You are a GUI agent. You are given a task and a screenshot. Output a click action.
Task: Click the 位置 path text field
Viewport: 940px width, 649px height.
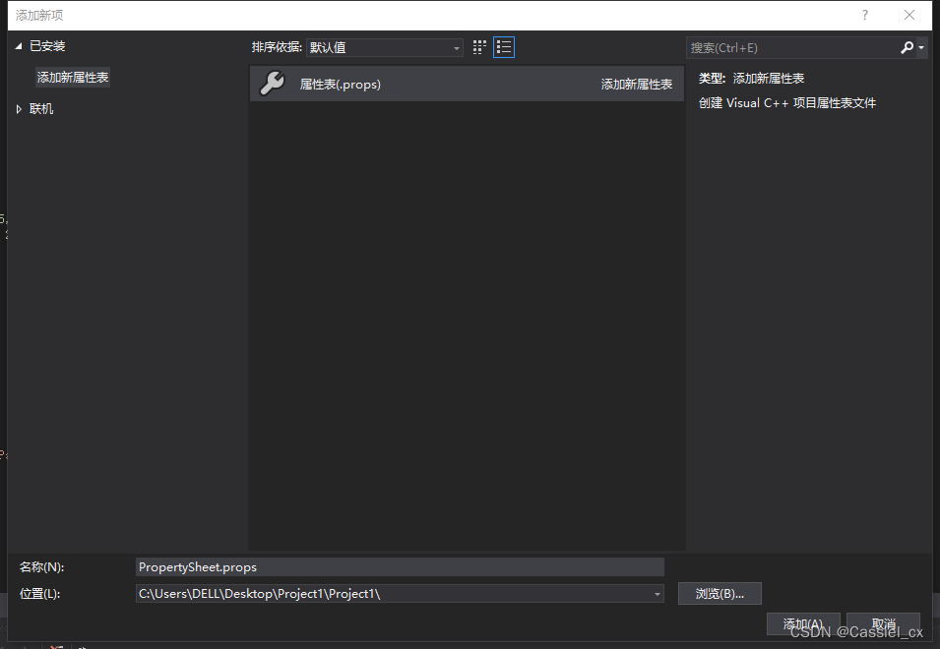click(x=394, y=594)
